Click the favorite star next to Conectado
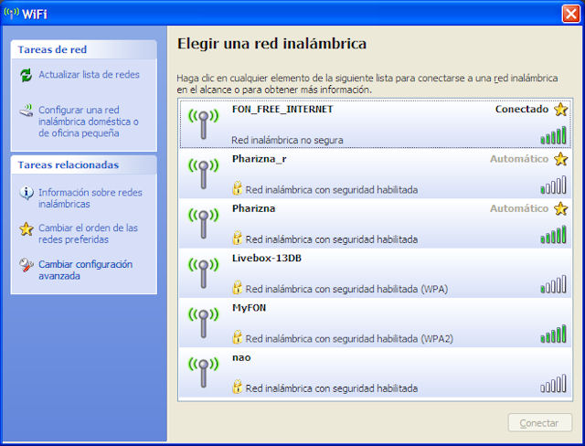 coord(560,110)
